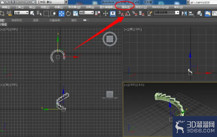The width and height of the screenshot is (217, 137).
Task: Click the 真实 shading label in perspective viewport
Action: 141,85
